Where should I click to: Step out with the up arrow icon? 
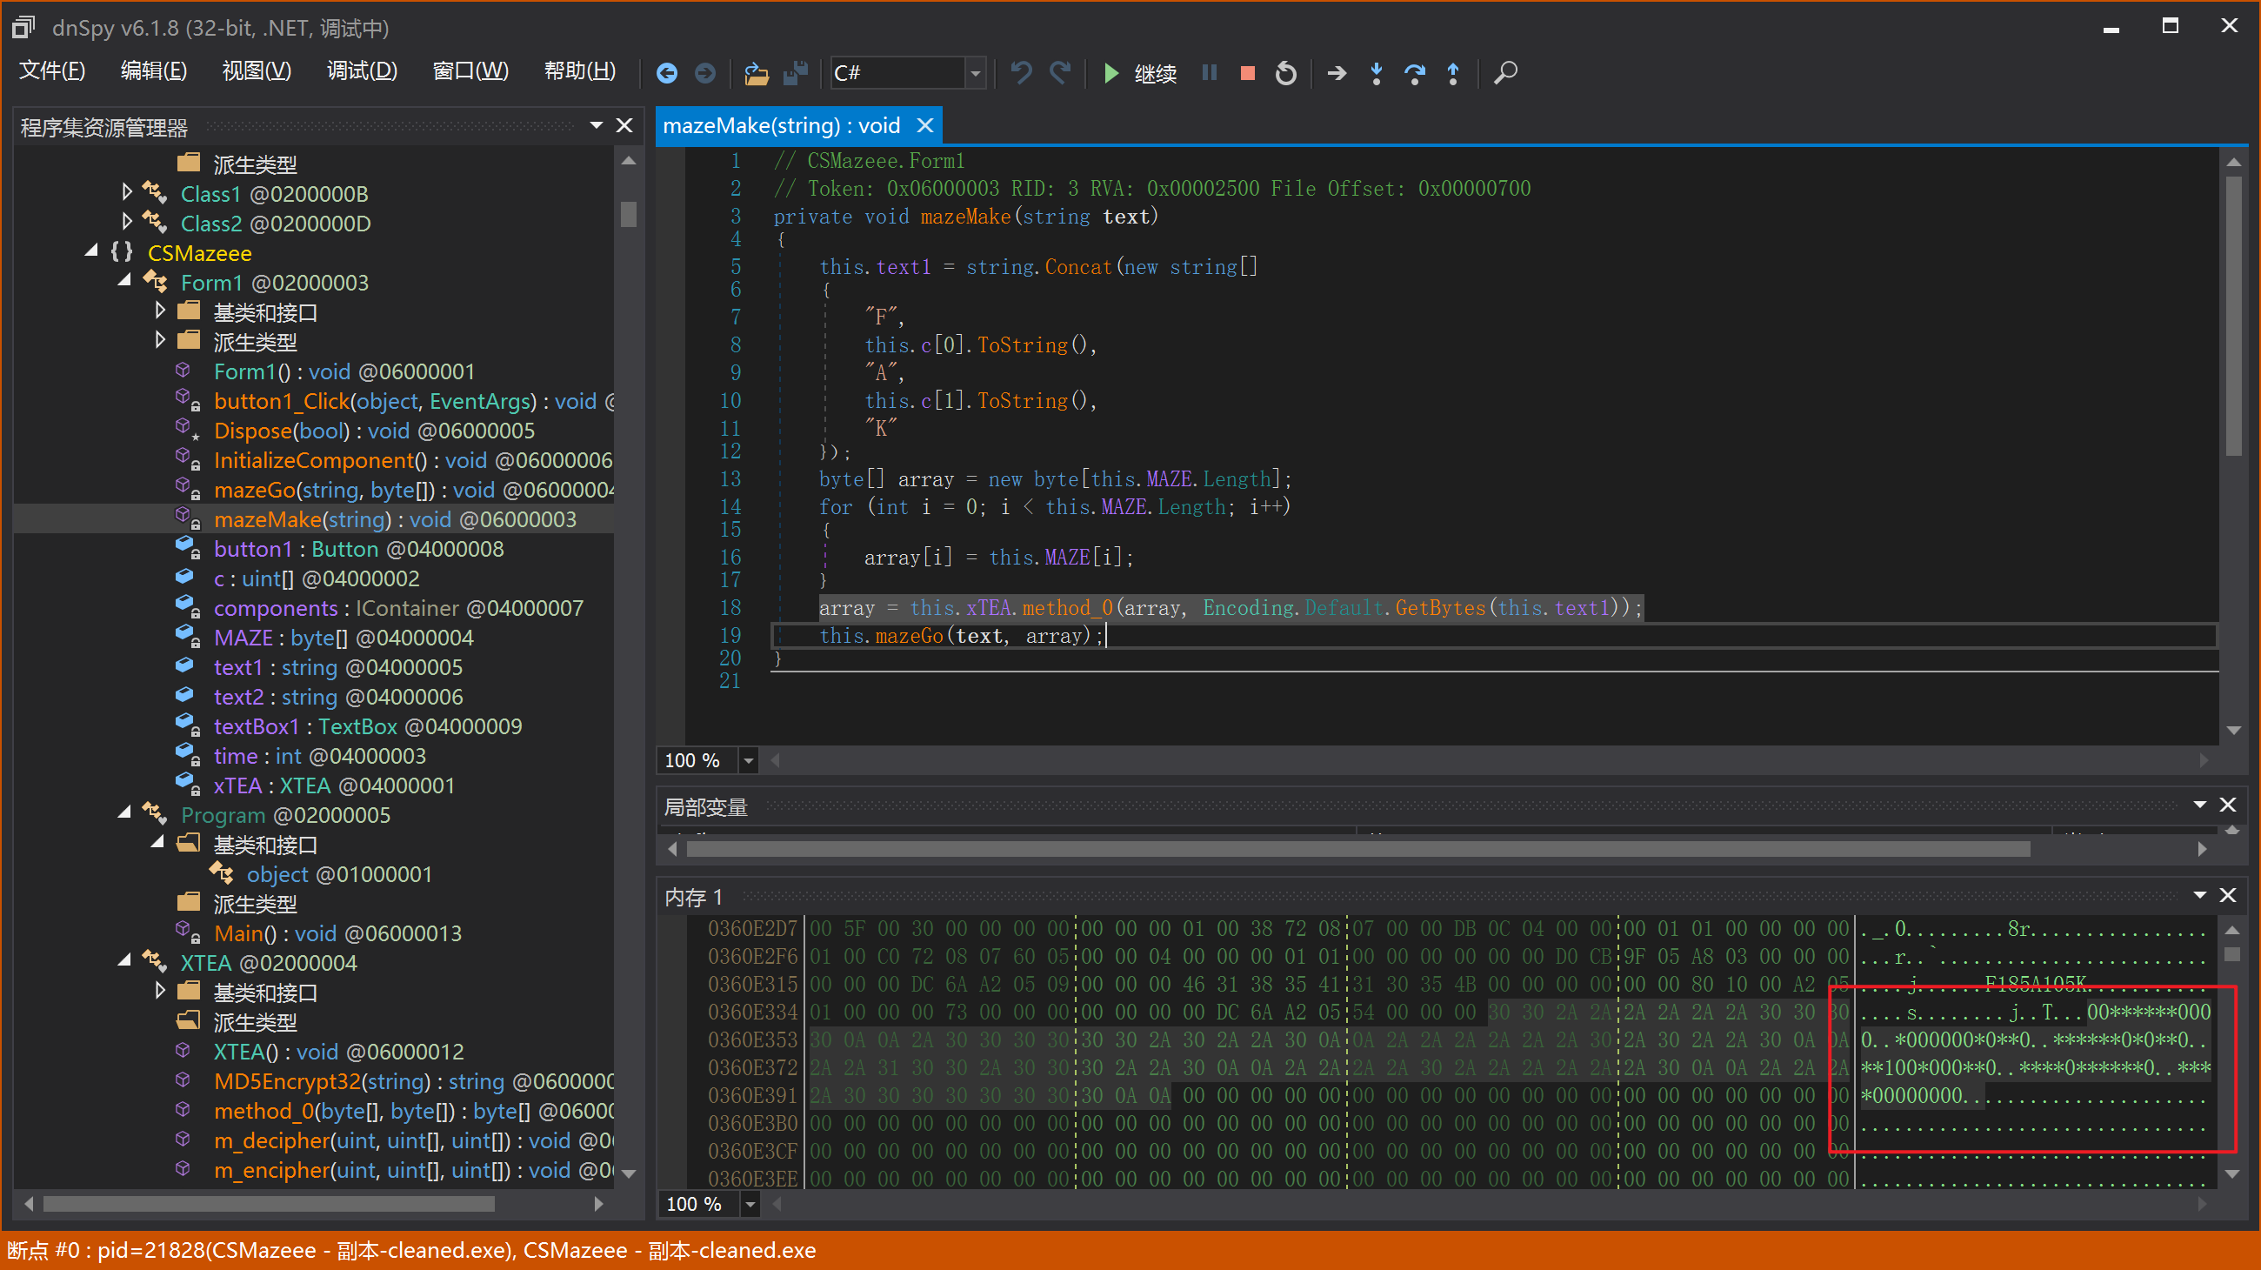(x=1453, y=73)
